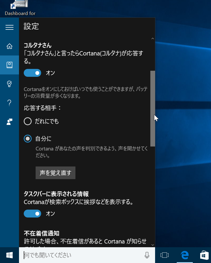This screenshot has width=211, height=263.
Task: Click scroll up arrow in settings pane
Action: 153,39
